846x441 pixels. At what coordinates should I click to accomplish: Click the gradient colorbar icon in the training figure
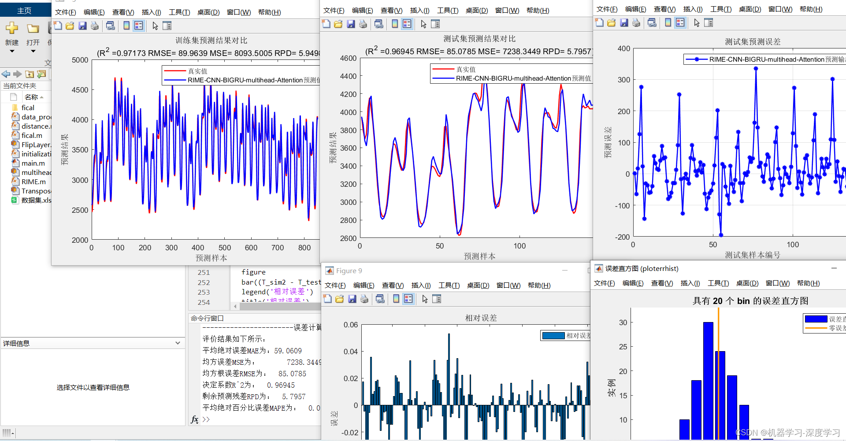pyautogui.click(x=126, y=26)
